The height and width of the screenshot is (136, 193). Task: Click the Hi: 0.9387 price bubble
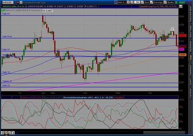coord(48,11)
